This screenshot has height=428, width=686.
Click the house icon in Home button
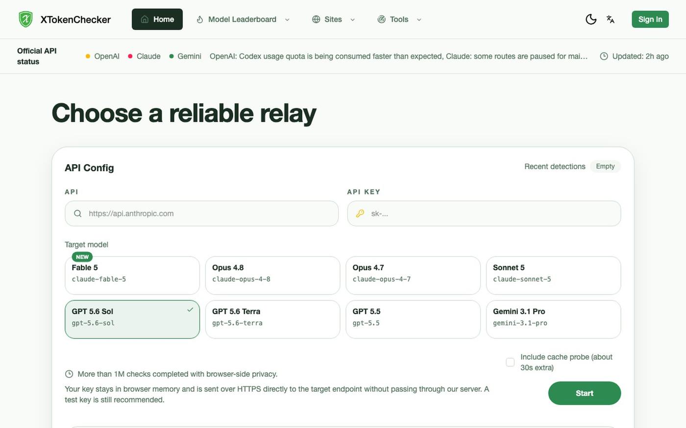coord(145,19)
